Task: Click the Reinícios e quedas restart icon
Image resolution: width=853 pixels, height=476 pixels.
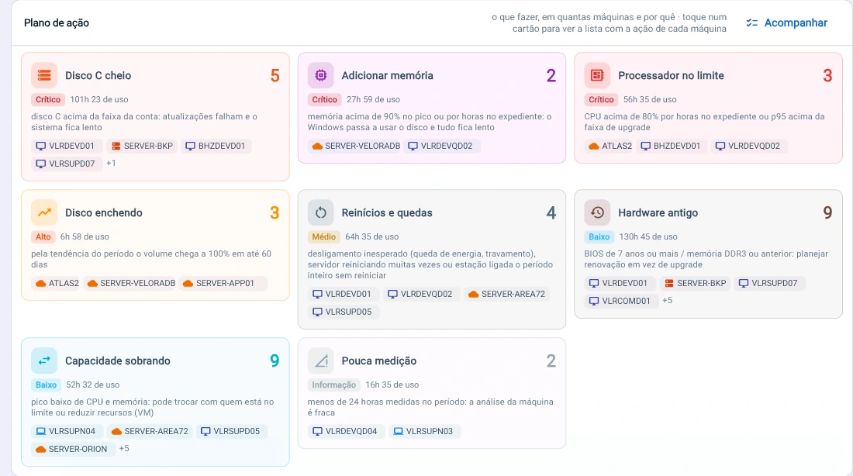Action: [320, 212]
